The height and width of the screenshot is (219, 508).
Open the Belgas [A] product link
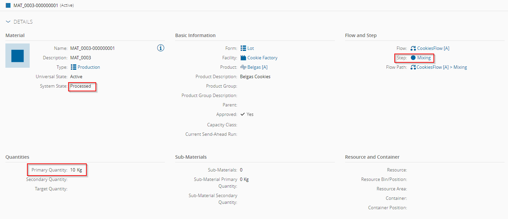(257, 67)
